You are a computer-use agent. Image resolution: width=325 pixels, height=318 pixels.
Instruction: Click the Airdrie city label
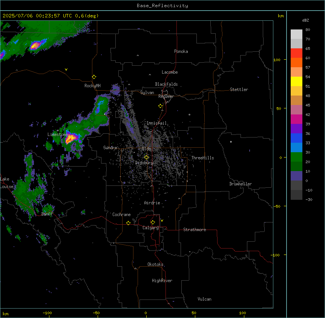(152, 203)
